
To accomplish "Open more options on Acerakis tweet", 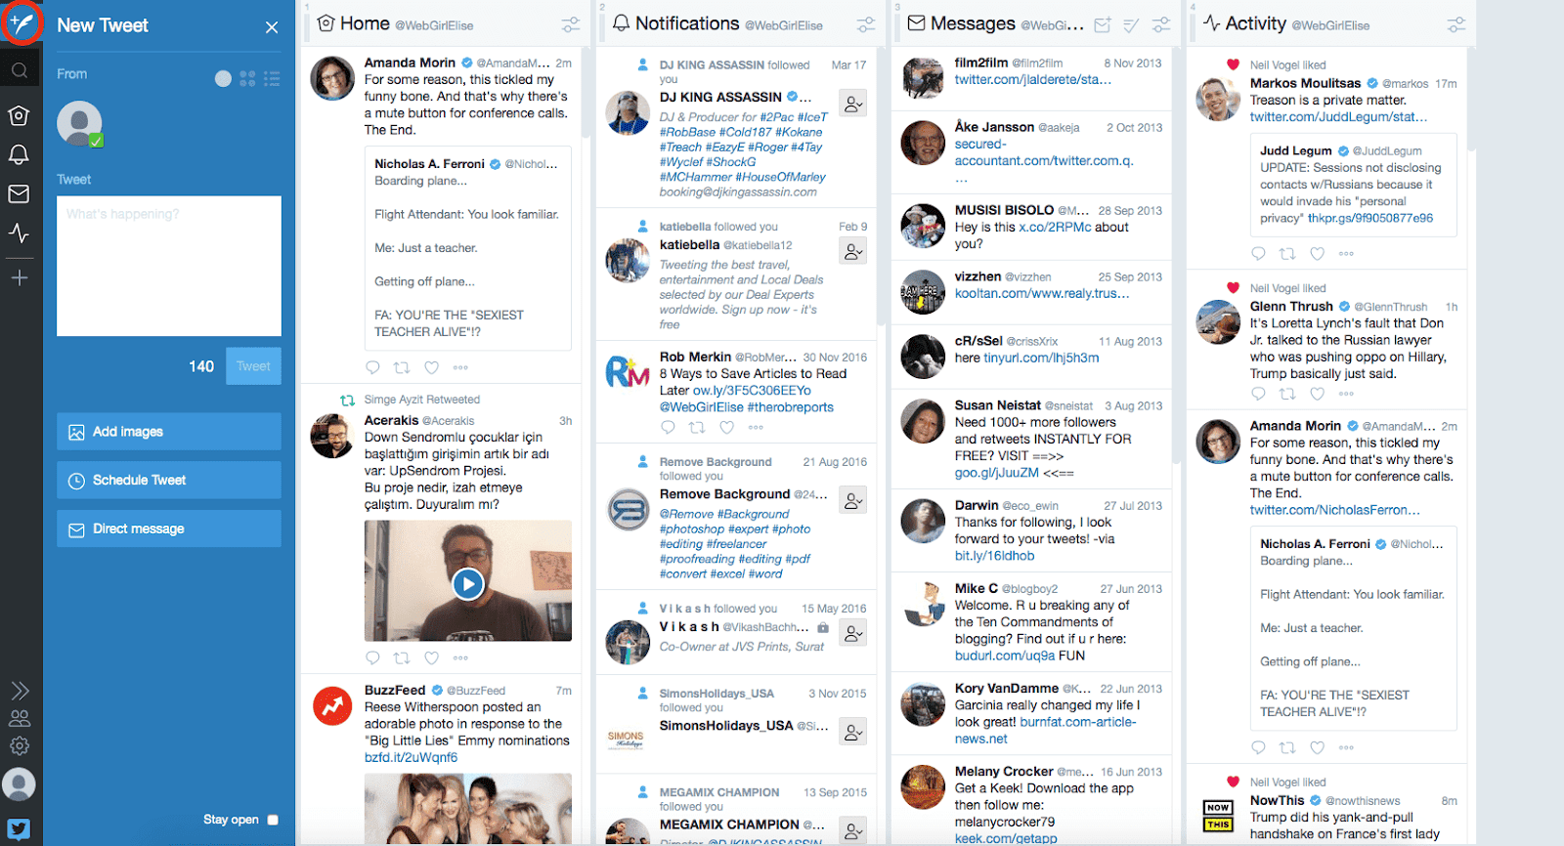I will click(x=461, y=657).
